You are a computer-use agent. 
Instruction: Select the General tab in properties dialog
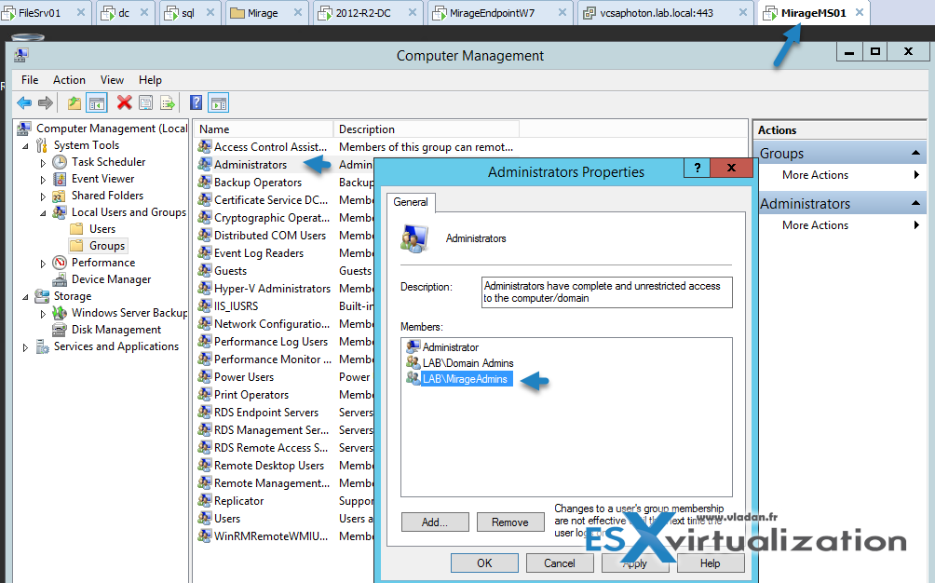click(x=411, y=202)
